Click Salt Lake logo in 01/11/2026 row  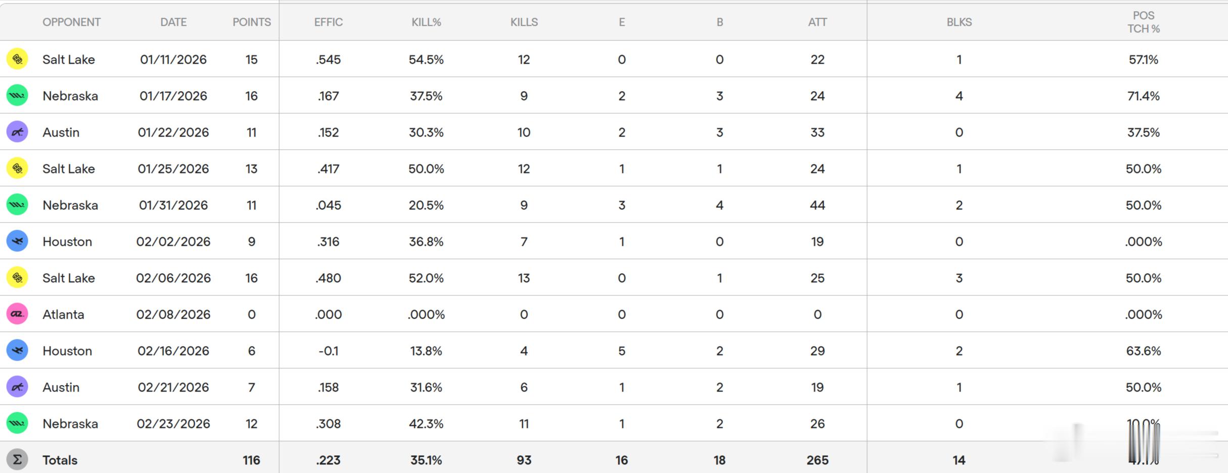[17, 59]
